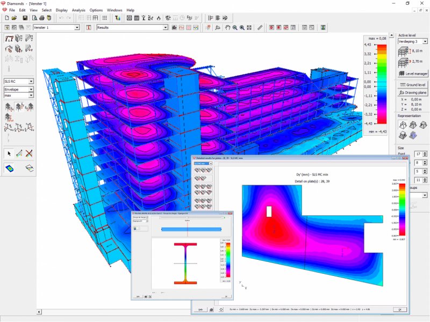430x322 pixels.
Task: Open the Display menu
Action: (x=62, y=10)
